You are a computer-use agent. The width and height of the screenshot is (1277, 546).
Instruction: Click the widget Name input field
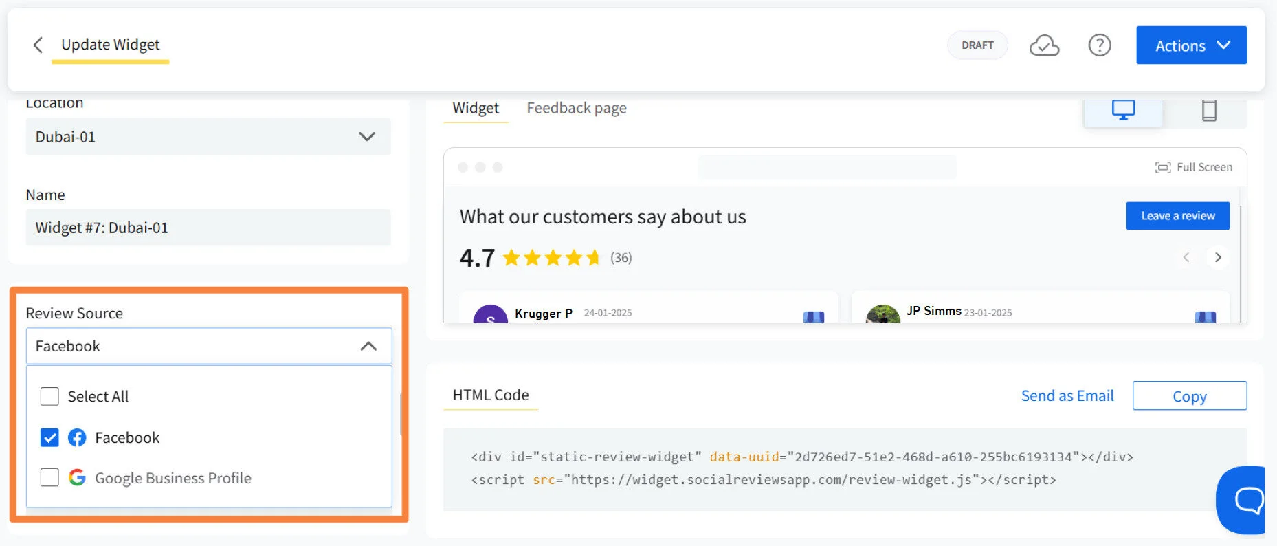(x=208, y=228)
